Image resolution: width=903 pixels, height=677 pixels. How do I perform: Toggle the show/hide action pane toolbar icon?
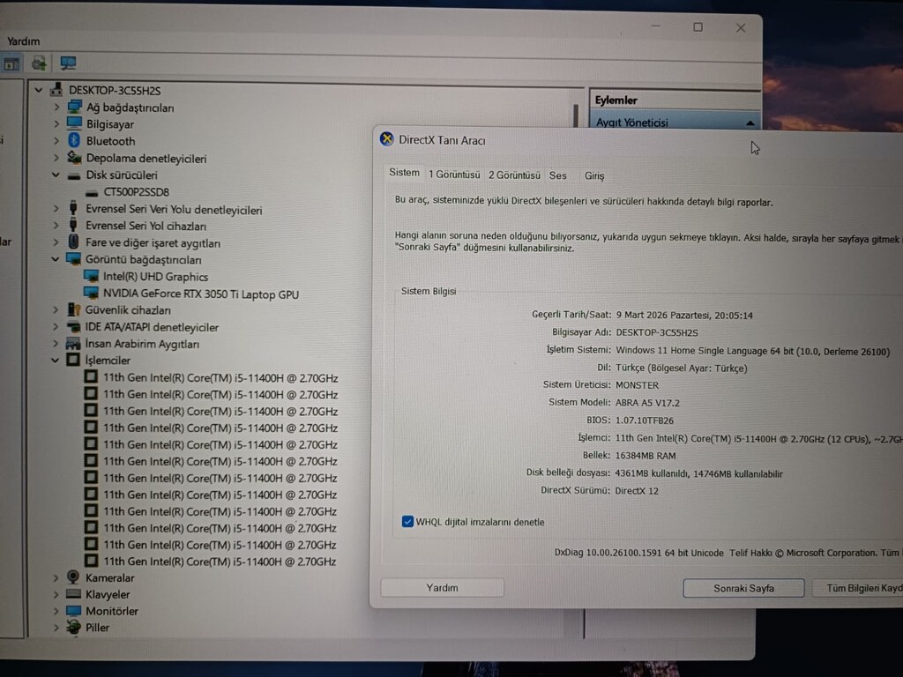11,63
